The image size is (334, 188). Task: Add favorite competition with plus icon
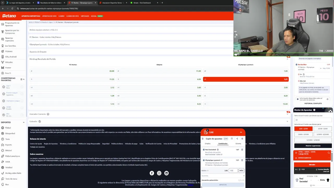tap(21, 79)
